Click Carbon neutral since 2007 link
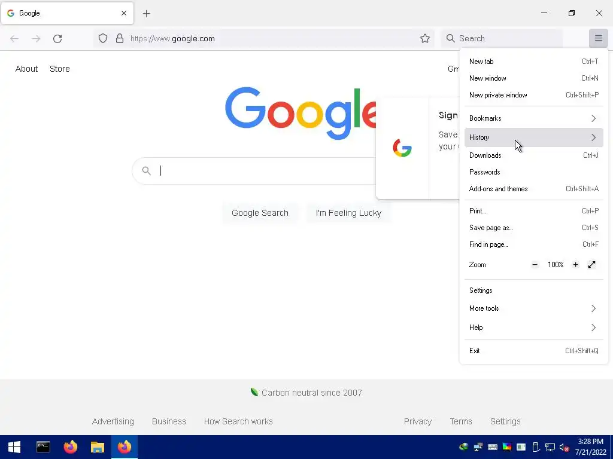Viewport: 613px width, 459px height. 306,393
